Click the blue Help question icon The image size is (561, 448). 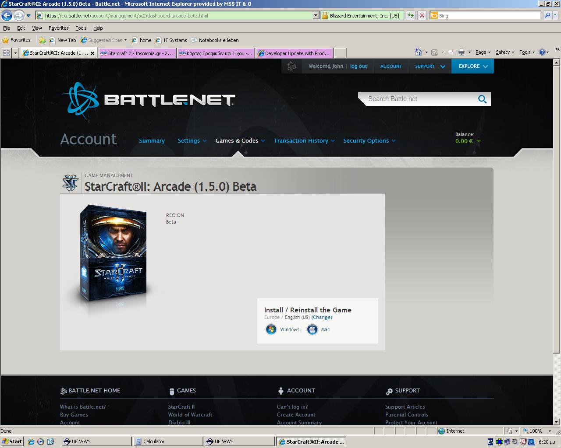pos(542,52)
